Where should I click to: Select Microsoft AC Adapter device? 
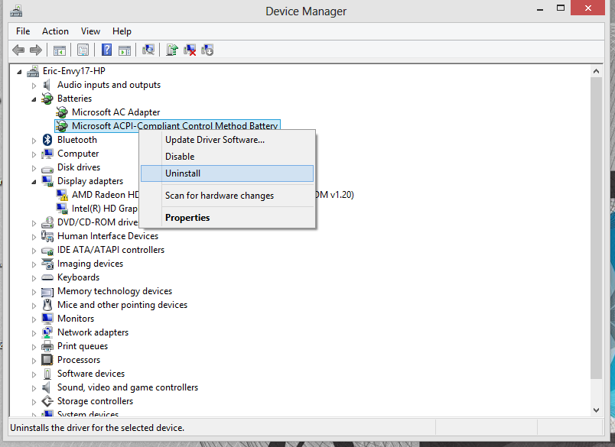116,112
